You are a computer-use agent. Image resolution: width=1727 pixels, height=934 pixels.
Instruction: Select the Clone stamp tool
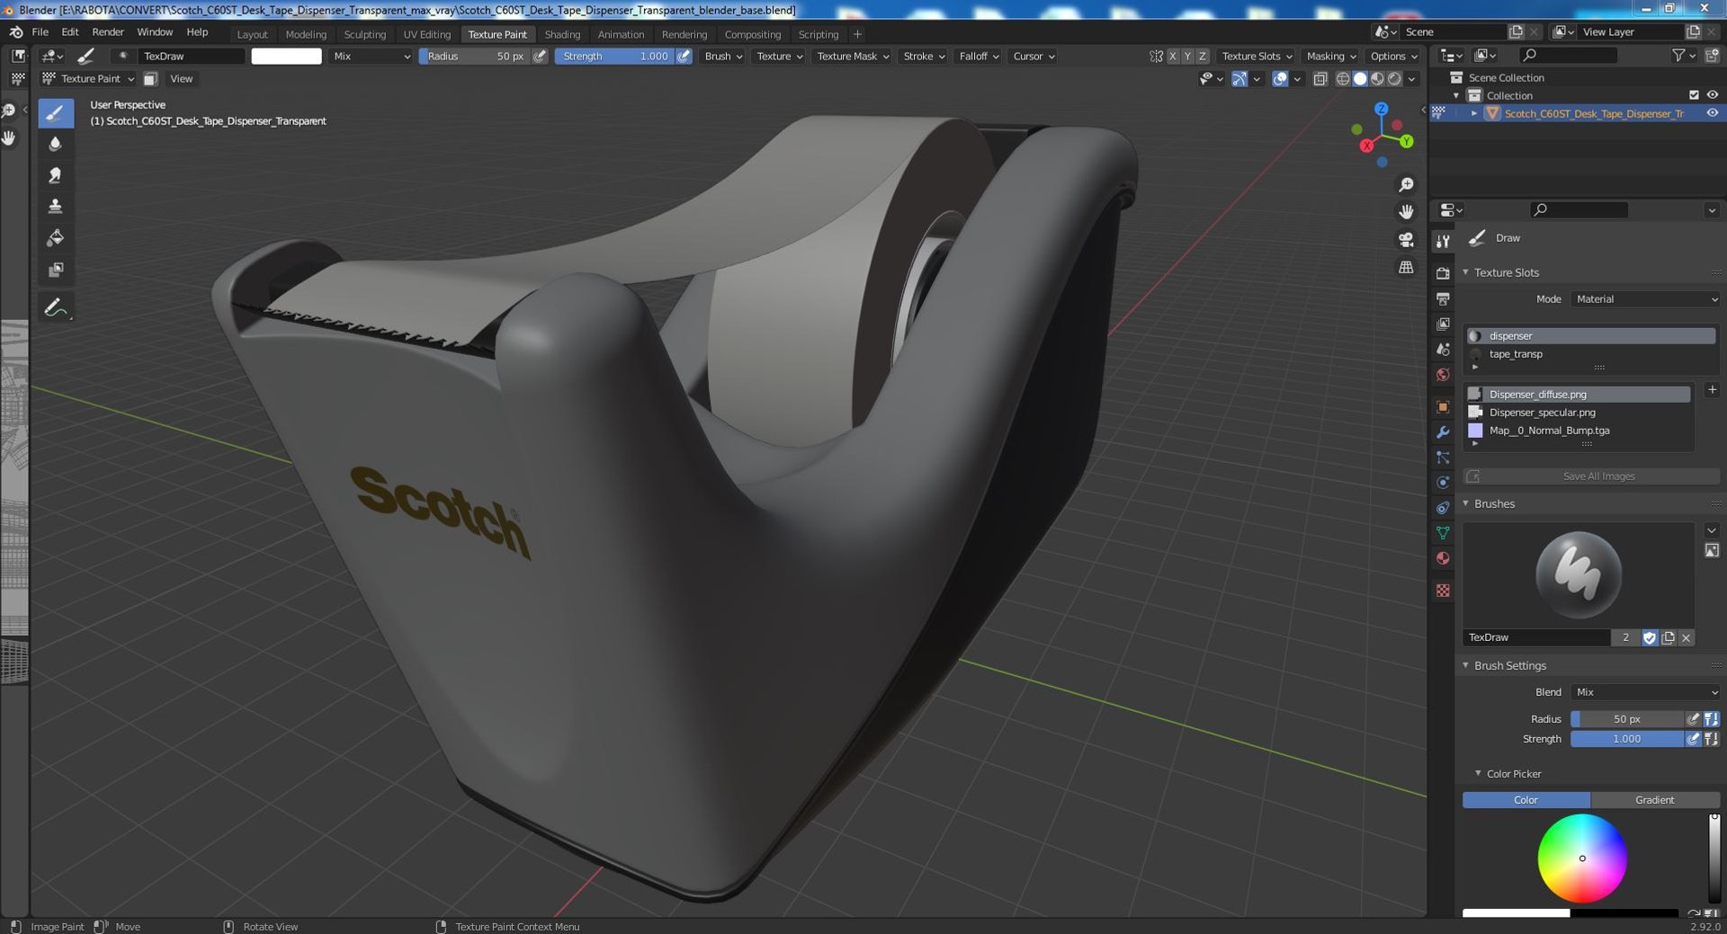[x=56, y=207]
